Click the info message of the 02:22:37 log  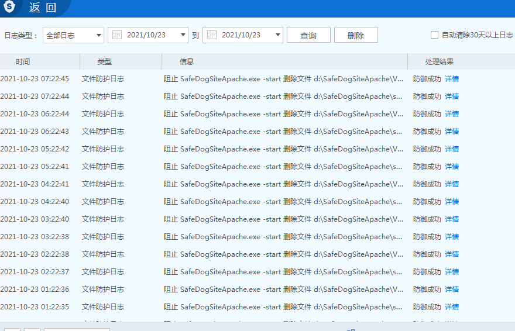tap(283, 272)
